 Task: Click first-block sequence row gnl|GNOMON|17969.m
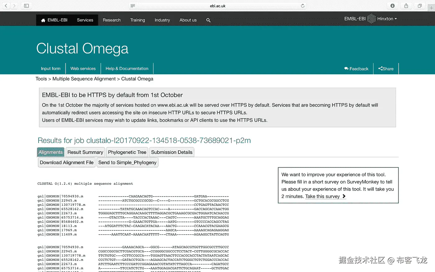(133, 230)
